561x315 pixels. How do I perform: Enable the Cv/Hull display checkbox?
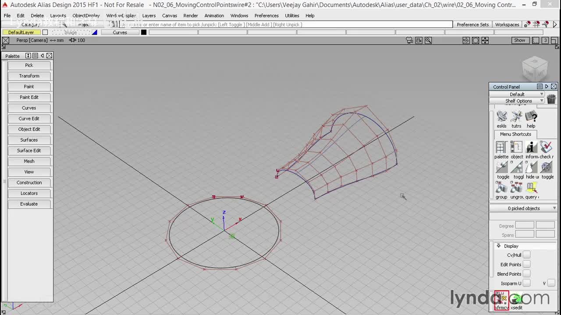(526, 255)
